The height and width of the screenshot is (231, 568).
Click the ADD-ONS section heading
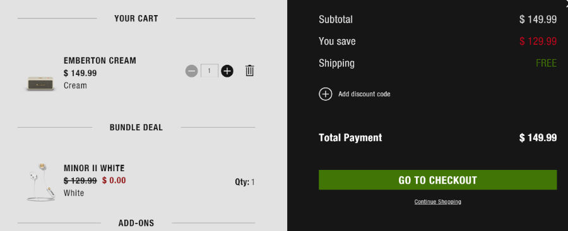136,223
